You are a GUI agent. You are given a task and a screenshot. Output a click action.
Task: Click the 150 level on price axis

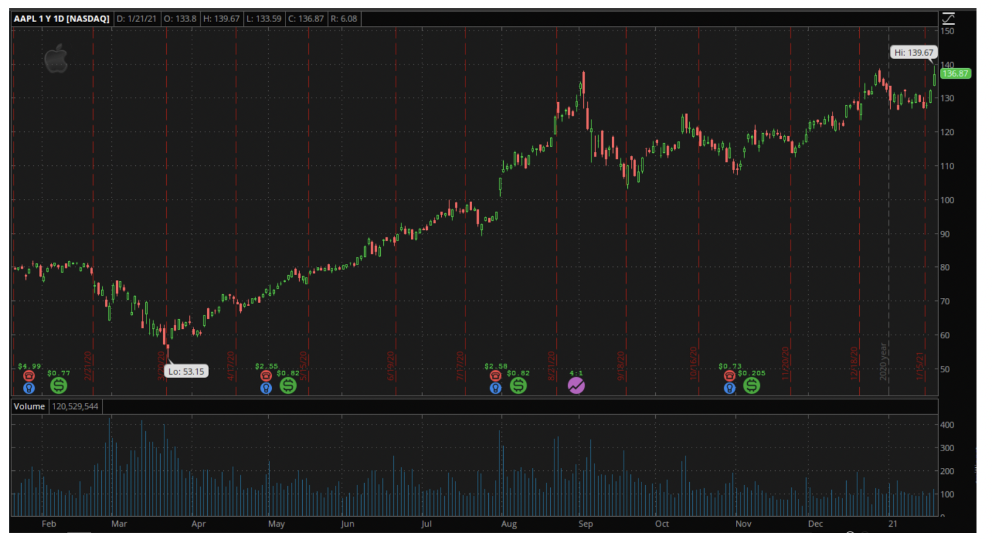947,31
